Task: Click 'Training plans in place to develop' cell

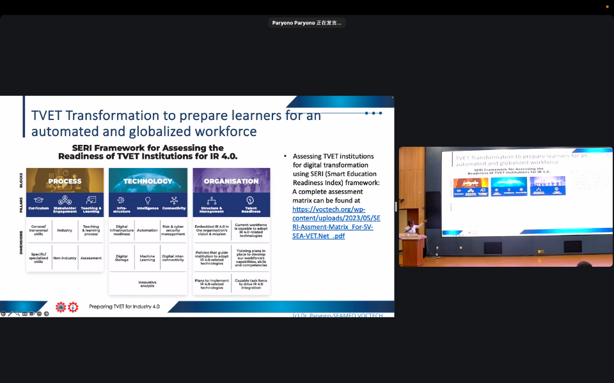Action: [x=251, y=258]
